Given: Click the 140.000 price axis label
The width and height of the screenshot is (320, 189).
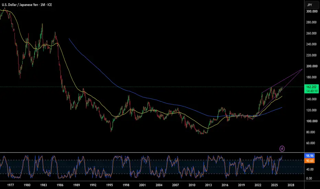Looking at the screenshot, I should (x=312, y=99).
